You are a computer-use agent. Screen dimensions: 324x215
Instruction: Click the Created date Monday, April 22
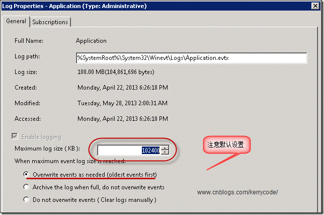click(123, 88)
